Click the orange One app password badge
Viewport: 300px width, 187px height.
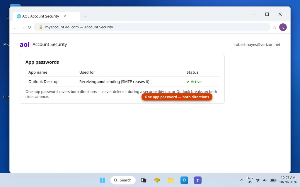pyautogui.click(x=177, y=97)
